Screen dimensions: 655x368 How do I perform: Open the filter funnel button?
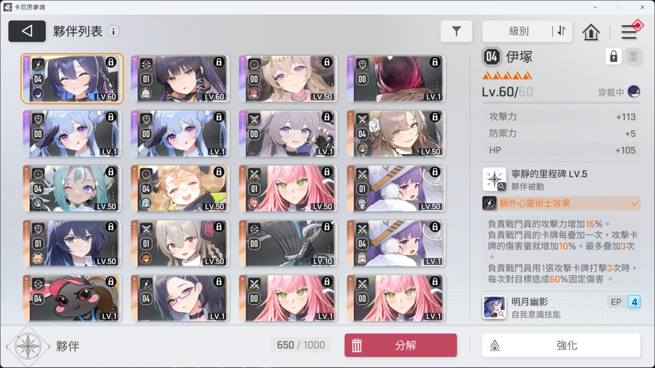tap(456, 31)
